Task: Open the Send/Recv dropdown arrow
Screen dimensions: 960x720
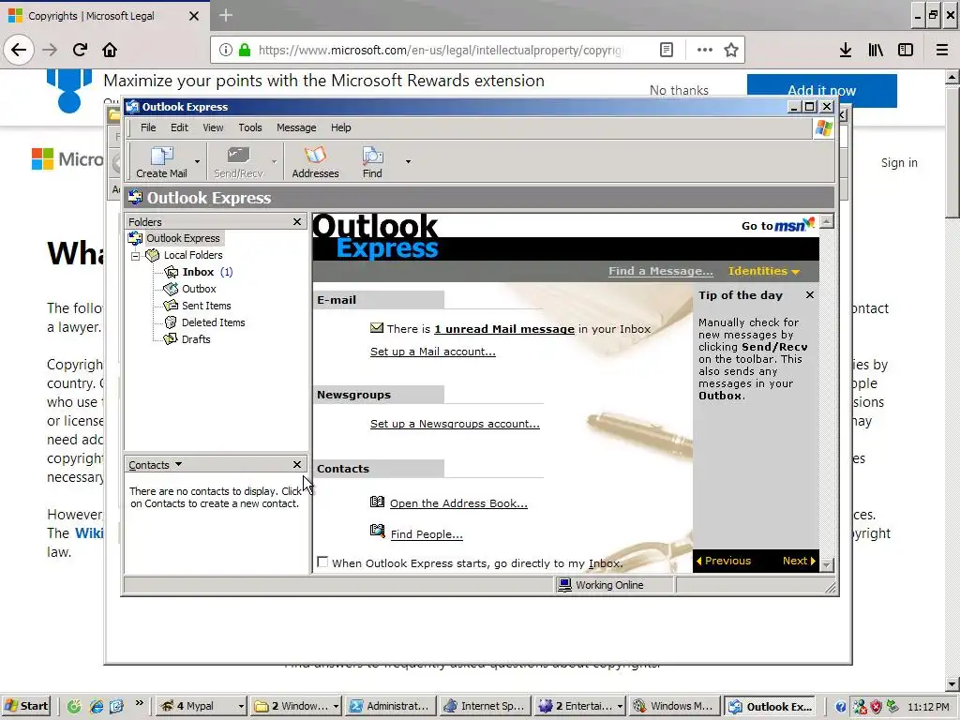Action: point(275,161)
